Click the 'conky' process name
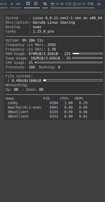The image size is (105, 202). click(13, 103)
